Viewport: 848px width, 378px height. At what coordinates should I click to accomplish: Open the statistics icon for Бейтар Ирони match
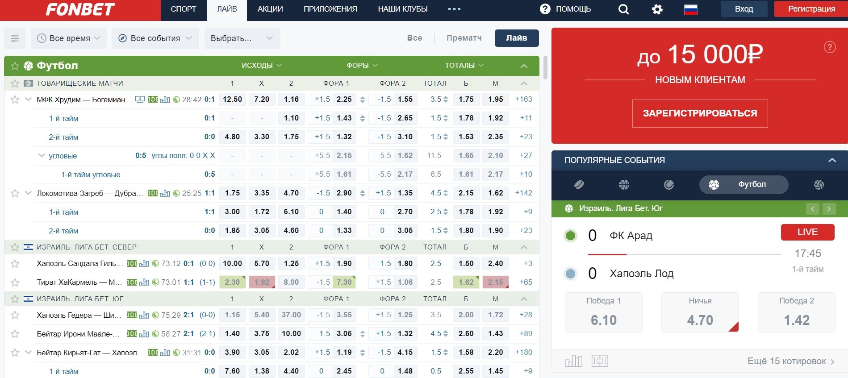click(144, 333)
